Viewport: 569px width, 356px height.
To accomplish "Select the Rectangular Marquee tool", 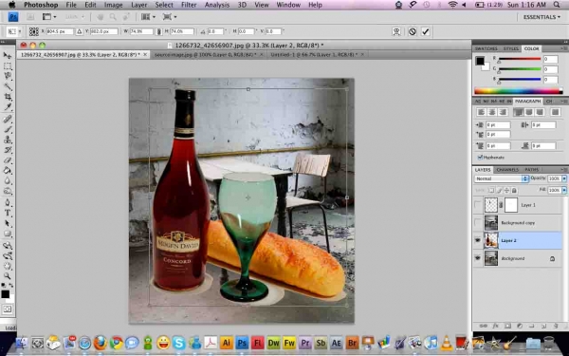I will coord(8,66).
